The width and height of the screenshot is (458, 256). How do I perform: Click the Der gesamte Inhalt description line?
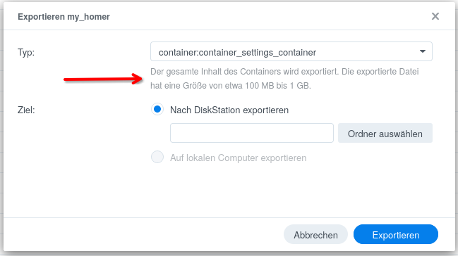coord(284,72)
